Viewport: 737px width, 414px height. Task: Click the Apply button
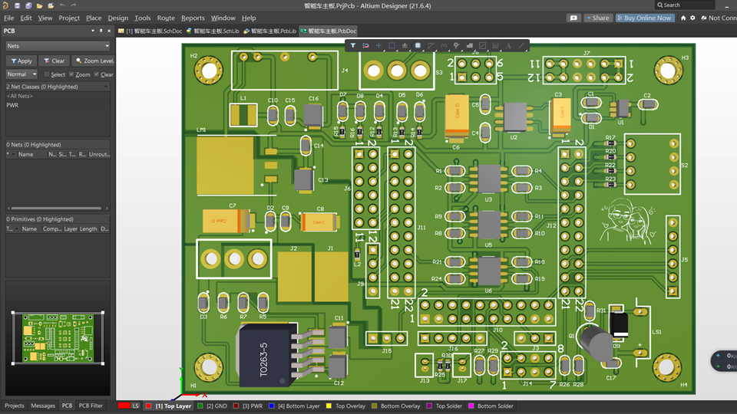pos(21,61)
